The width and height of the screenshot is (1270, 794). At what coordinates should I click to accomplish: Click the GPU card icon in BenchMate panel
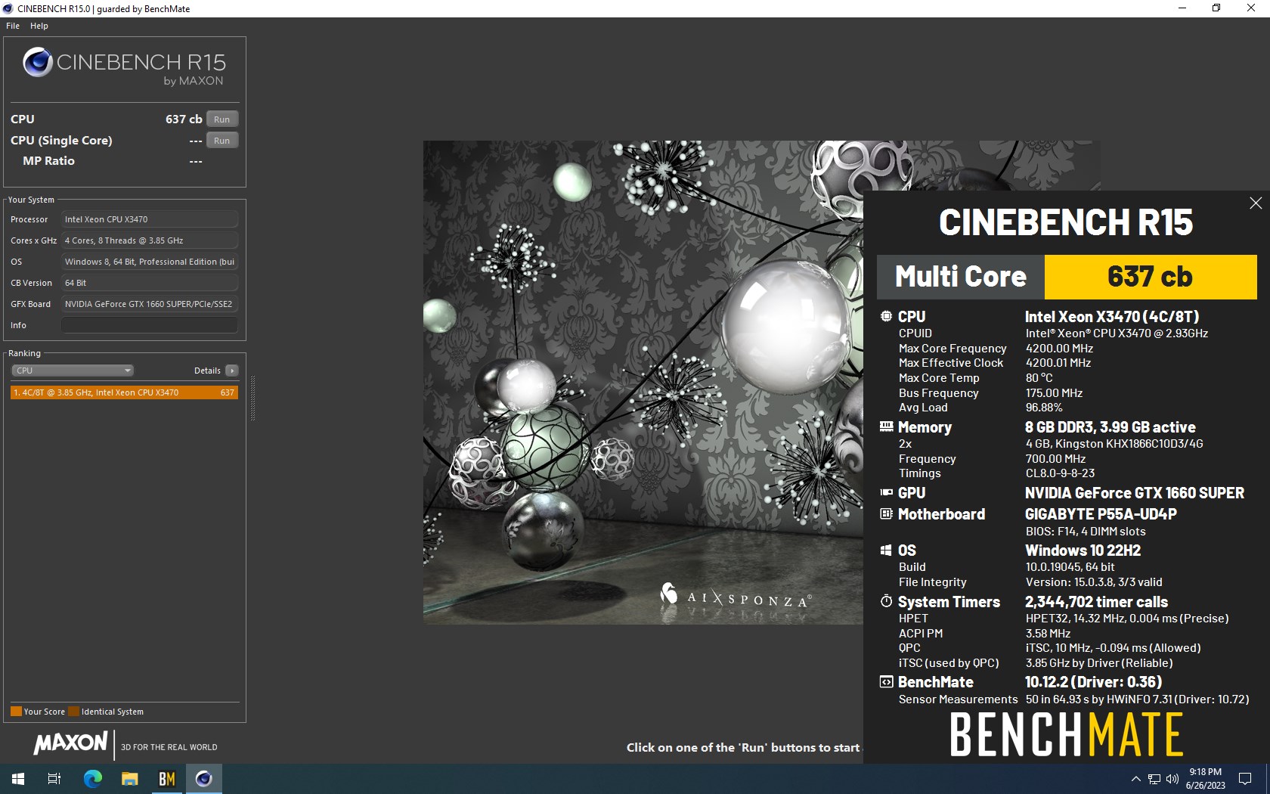[x=886, y=492]
